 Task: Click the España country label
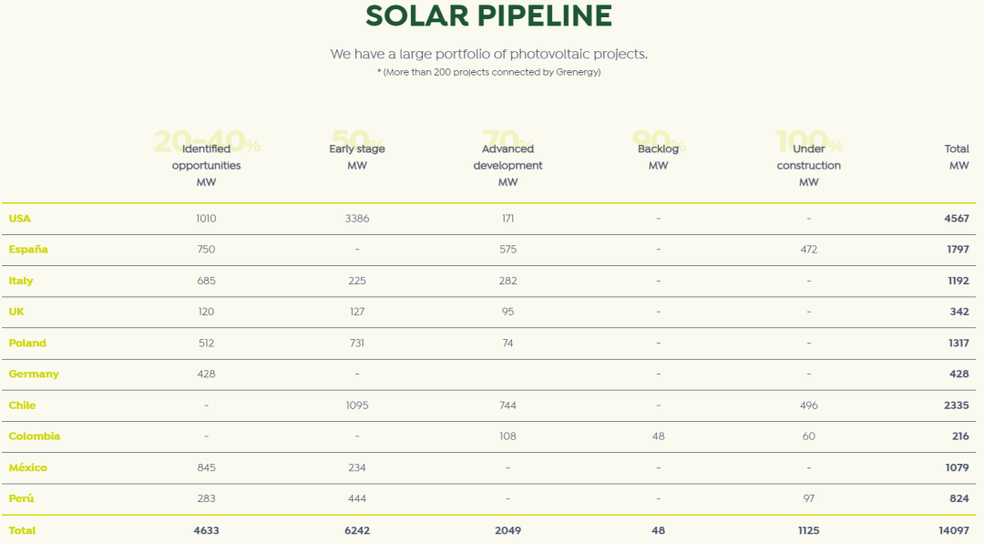[28, 250]
